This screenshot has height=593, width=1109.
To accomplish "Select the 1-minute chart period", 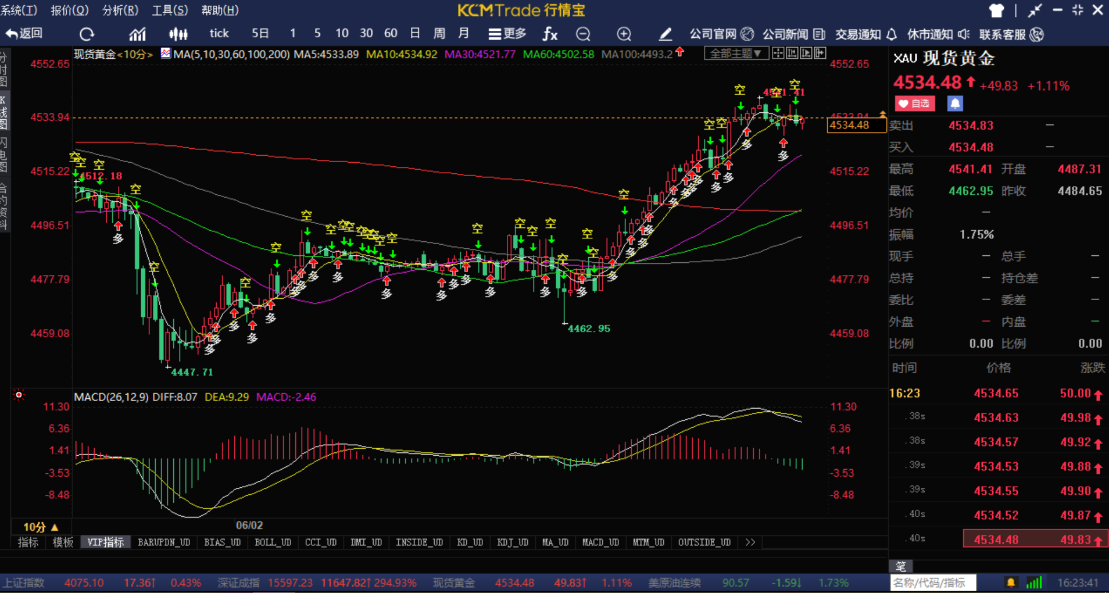I will (293, 34).
